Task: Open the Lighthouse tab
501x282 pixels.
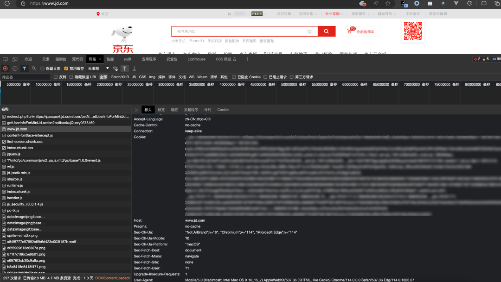Action: (x=197, y=59)
